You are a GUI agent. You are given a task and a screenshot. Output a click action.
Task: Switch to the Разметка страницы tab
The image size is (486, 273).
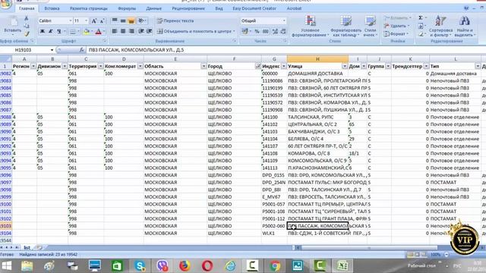89,8
